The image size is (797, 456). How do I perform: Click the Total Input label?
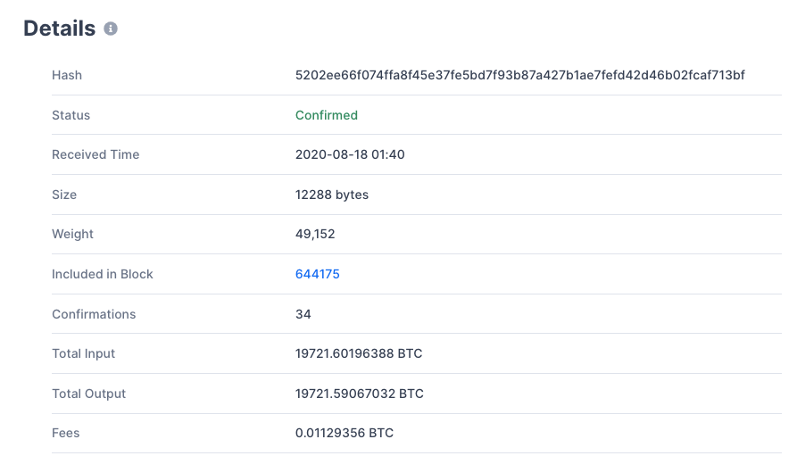[83, 353]
